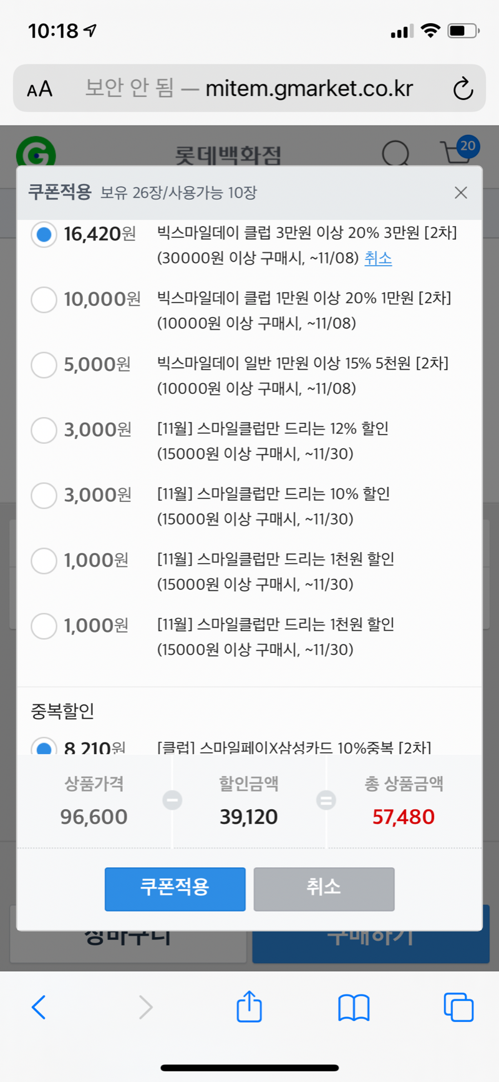Tap the search magnifier icon

[395, 152]
